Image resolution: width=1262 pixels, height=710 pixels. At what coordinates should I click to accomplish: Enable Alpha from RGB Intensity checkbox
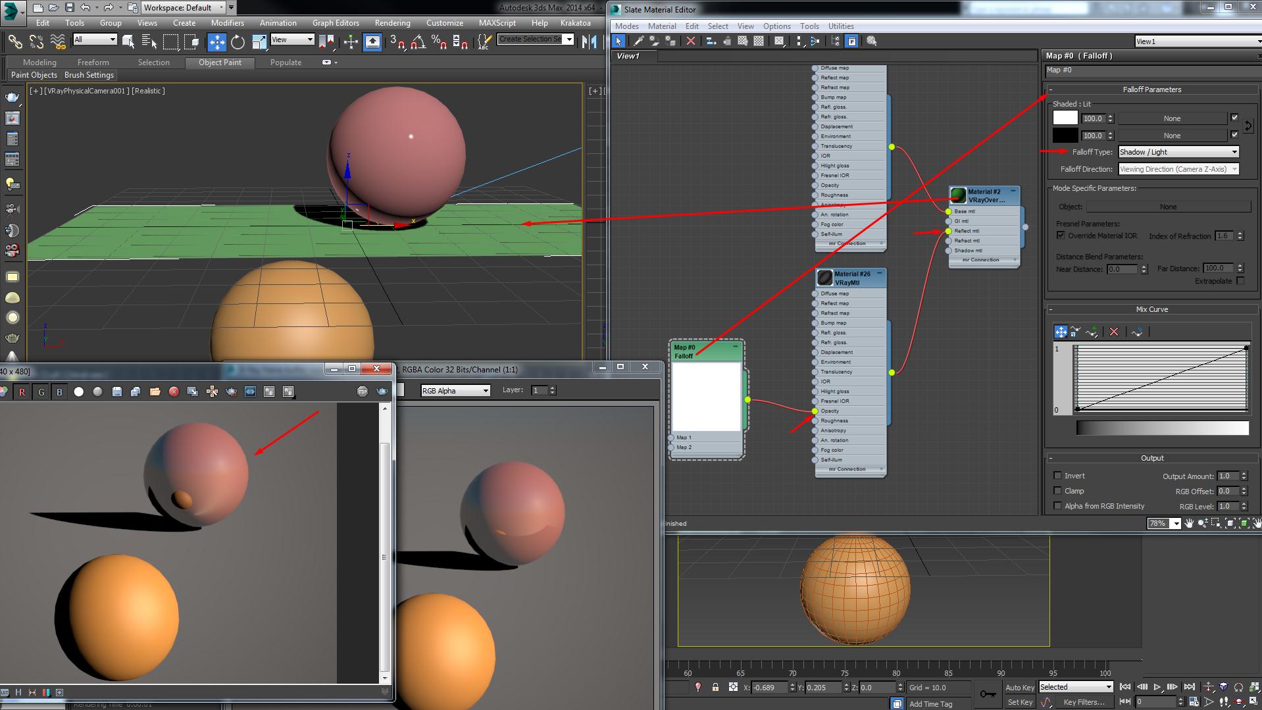click(x=1057, y=506)
